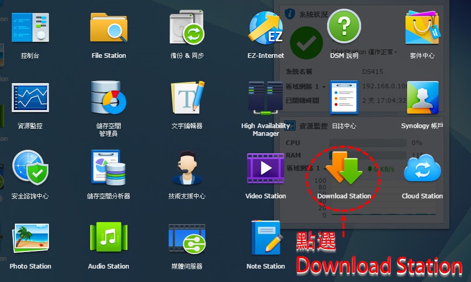
Task: Open DSM 說明 help icon
Action: point(344,26)
